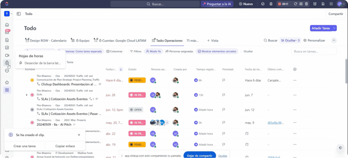
Task: Toggle Mostrar elementos cerrados filter
Action: [x=217, y=51]
